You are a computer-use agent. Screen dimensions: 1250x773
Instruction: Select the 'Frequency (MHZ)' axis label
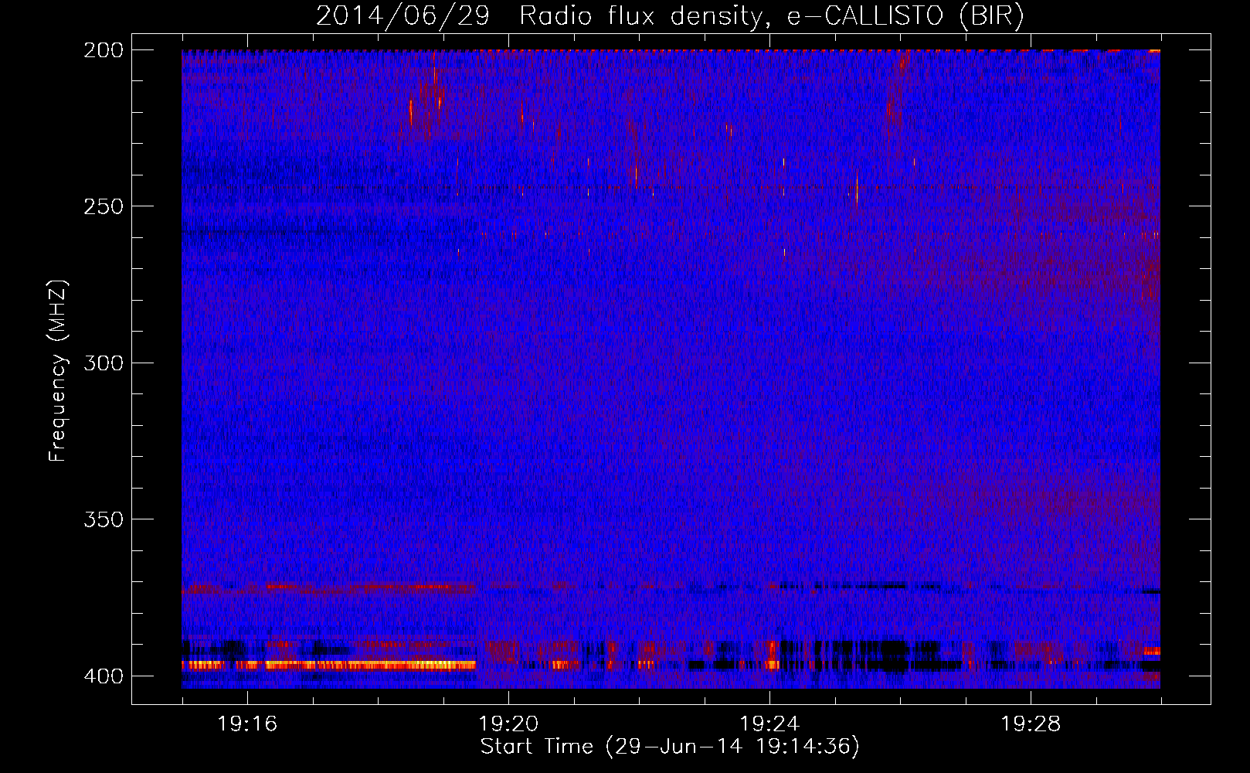[x=58, y=370]
